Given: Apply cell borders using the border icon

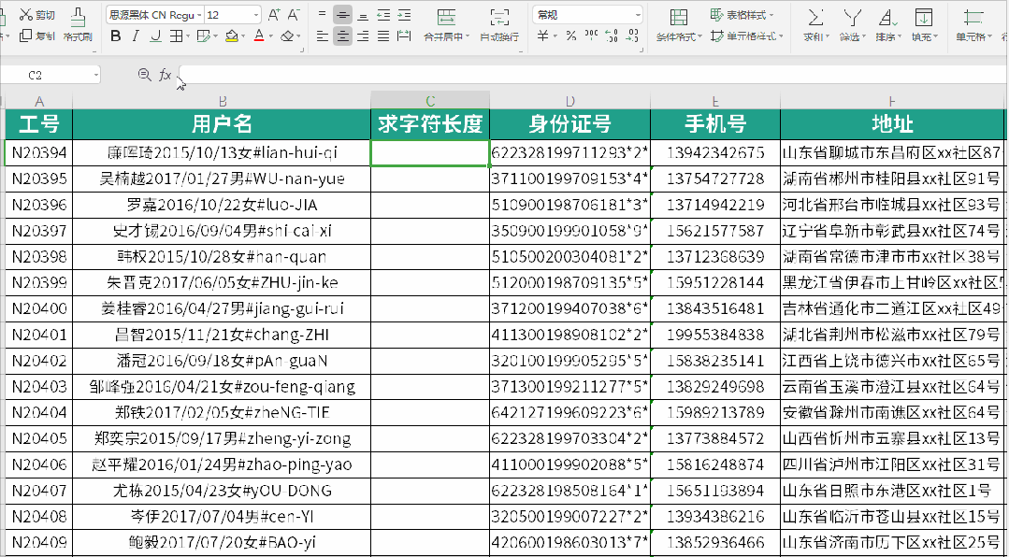Looking at the screenshot, I should (175, 36).
